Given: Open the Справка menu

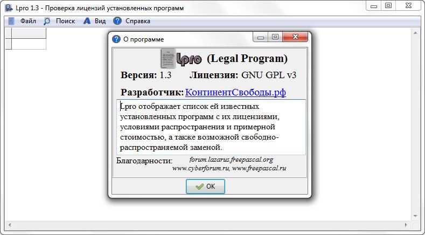Looking at the screenshot, I should click(138, 21).
